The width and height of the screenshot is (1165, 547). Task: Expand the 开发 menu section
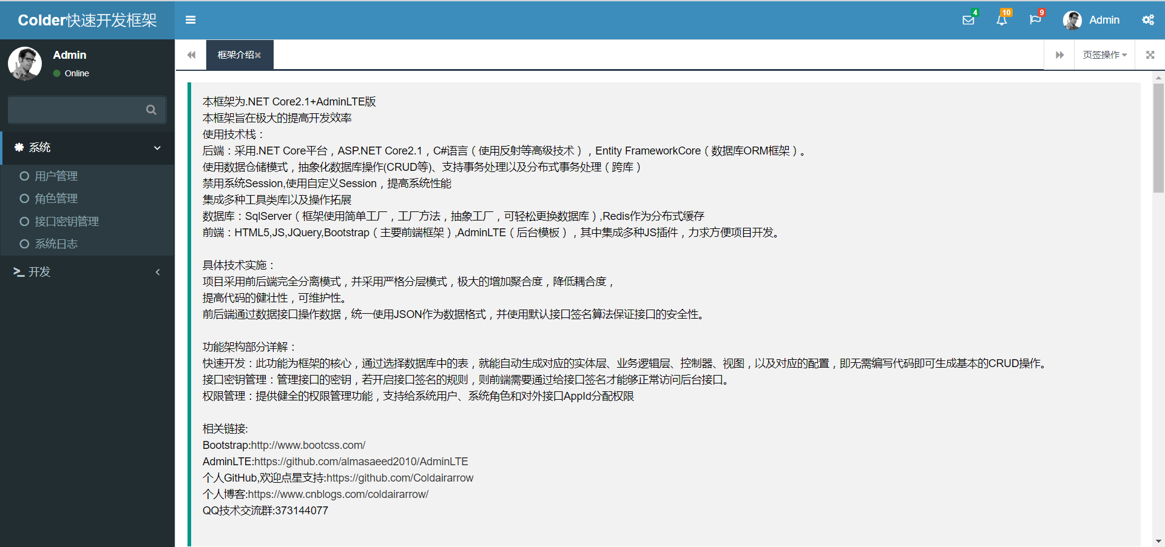pyautogui.click(x=87, y=272)
